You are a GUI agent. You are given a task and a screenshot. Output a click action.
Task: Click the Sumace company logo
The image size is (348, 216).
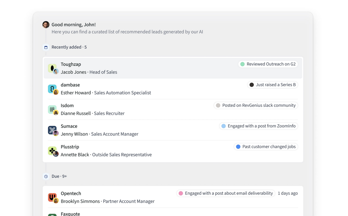[52, 130]
